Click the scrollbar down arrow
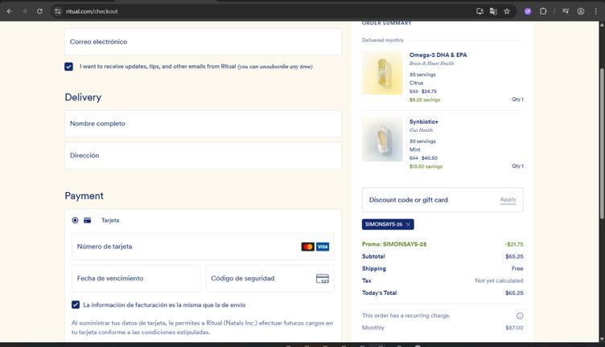This screenshot has width=605, height=347. 602,339
